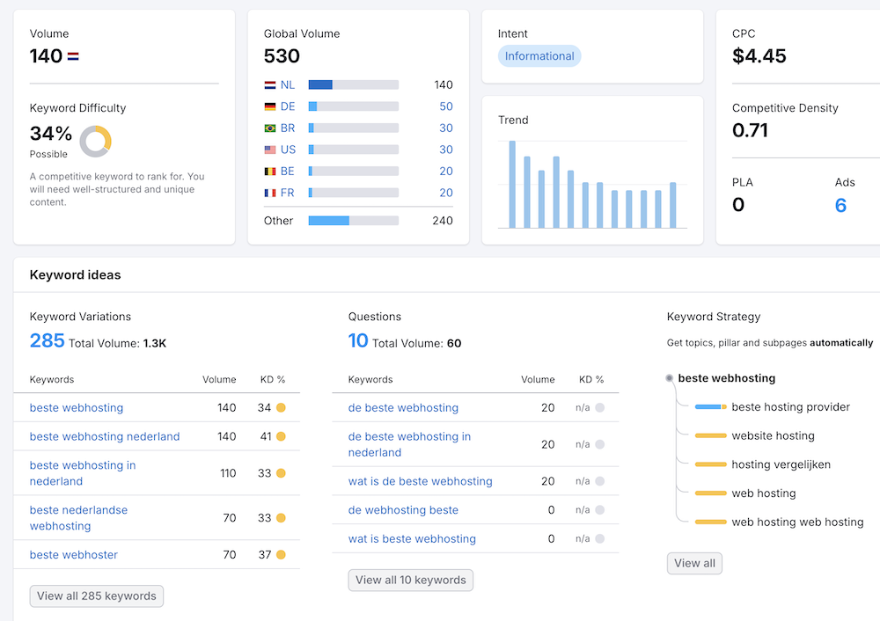Click the Brazil flag icon in Global Volume
The image size is (880, 621).
270,128
